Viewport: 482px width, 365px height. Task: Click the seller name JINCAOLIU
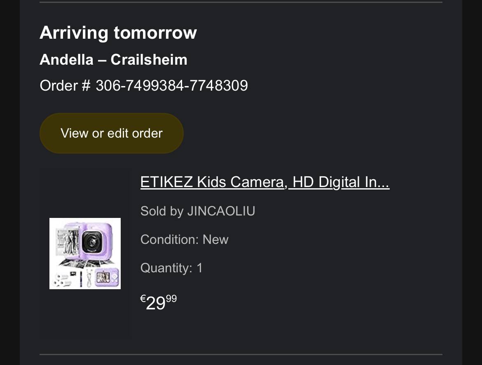(x=221, y=211)
